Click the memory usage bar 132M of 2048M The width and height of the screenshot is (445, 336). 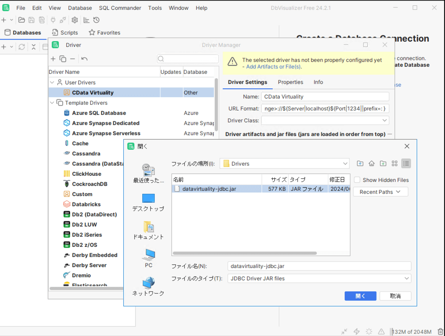tap(412, 332)
